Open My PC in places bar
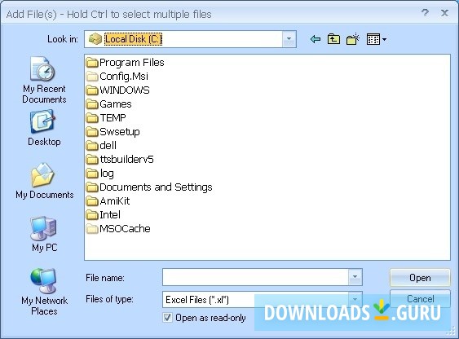Screen dimensions: 459x339 (44, 234)
